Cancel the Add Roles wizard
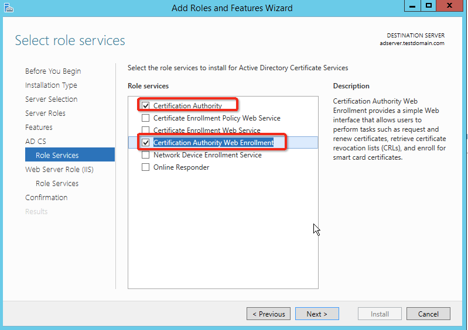This screenshot has height=330, width=468. tap(428, 314)
